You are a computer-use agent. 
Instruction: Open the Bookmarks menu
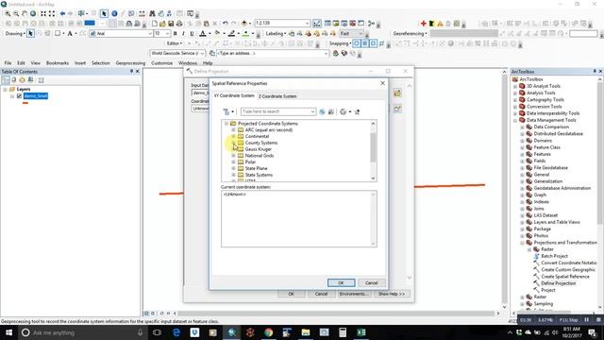(58, 63)
